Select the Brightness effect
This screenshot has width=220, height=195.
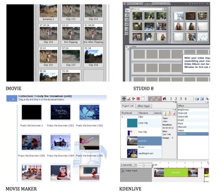pyautogui.click(x=193, y=110)
